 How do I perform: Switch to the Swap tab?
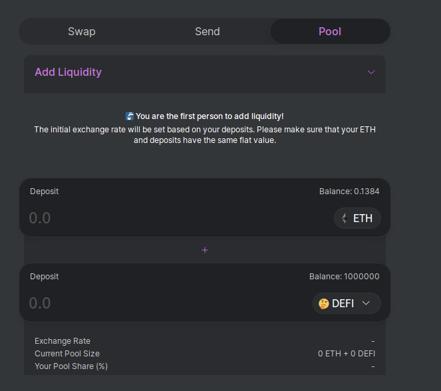(x=82, y=31)
